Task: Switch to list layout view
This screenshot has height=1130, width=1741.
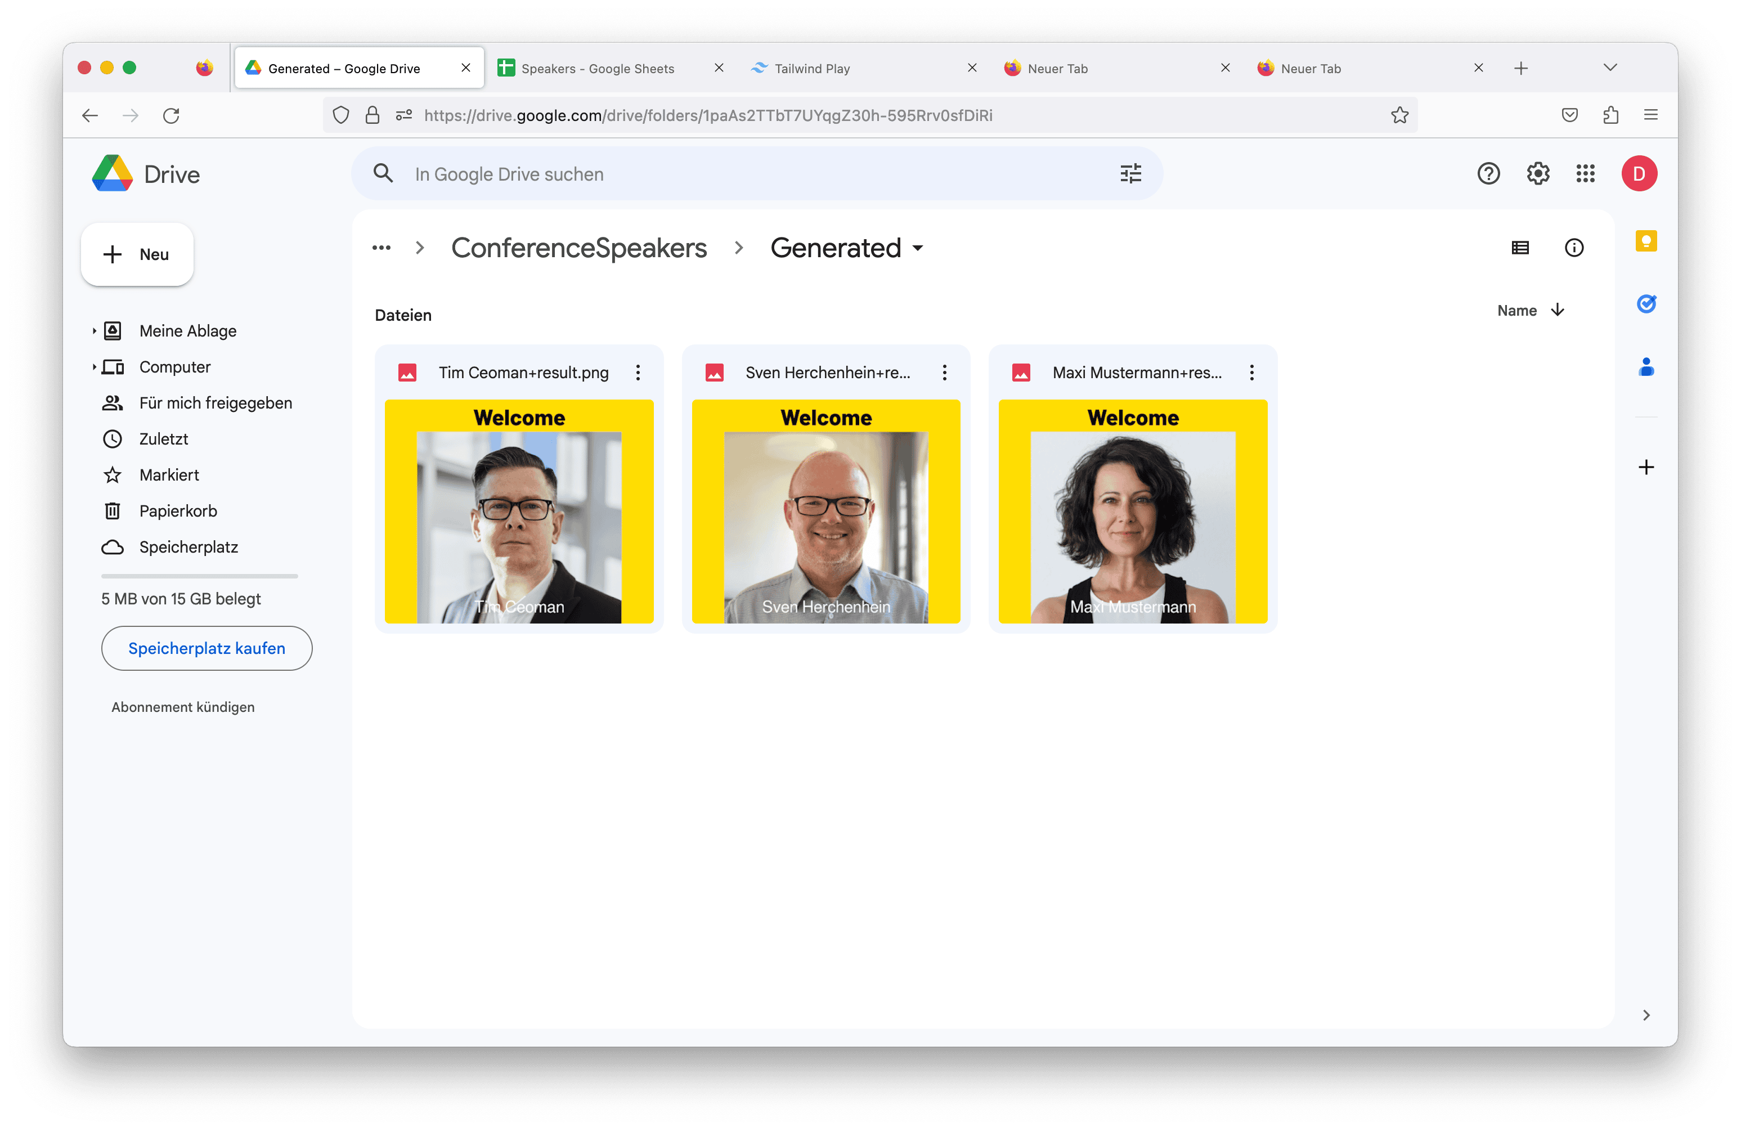Action: pyautogui.click(x=1519, y=248)
